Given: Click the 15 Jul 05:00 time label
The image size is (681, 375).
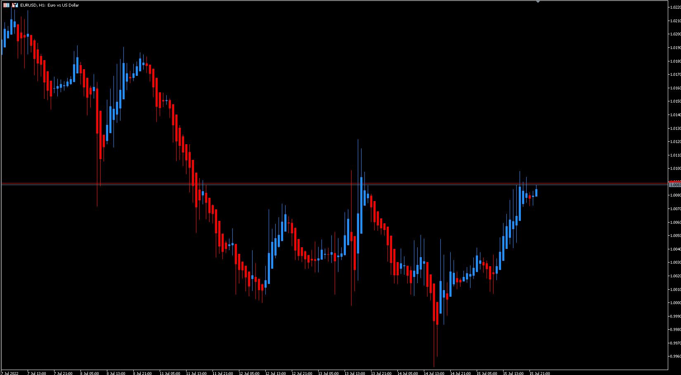Looking at the screenshot, I should 487,373.
